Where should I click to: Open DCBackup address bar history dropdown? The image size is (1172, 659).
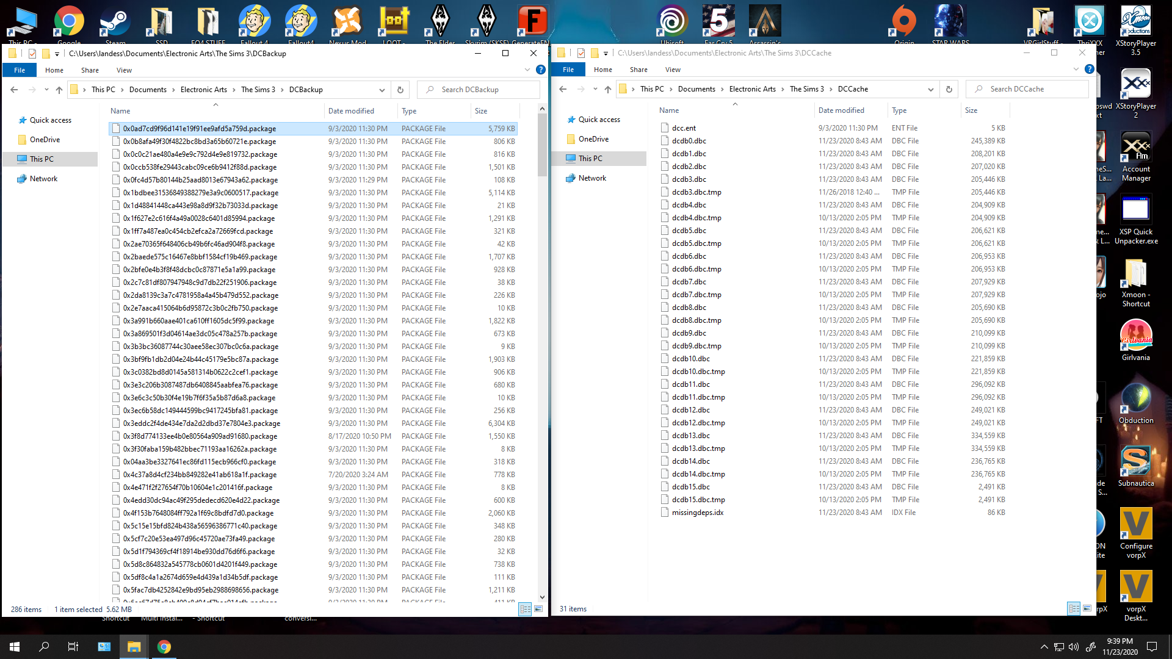pos(382,90)
